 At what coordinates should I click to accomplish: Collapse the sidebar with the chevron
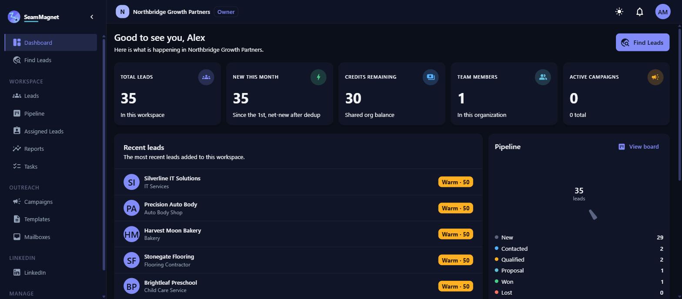pos(92,17)
